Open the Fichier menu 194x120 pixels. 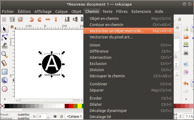pyautogui.click(x=8, y=12)
